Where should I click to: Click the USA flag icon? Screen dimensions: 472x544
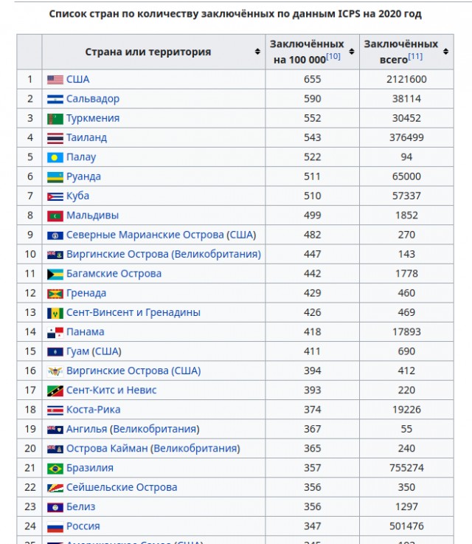[55, 80]
